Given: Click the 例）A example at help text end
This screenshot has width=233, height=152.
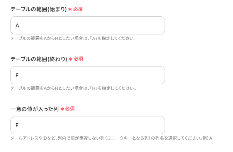Looking at the screenshot, I should pos(207,138).
